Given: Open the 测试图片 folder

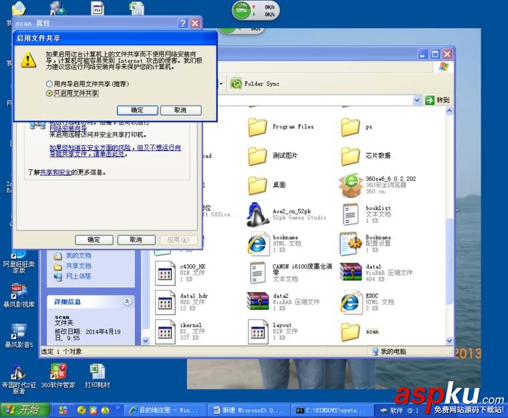Looking at the screenshot, I should tap(273, 156).
